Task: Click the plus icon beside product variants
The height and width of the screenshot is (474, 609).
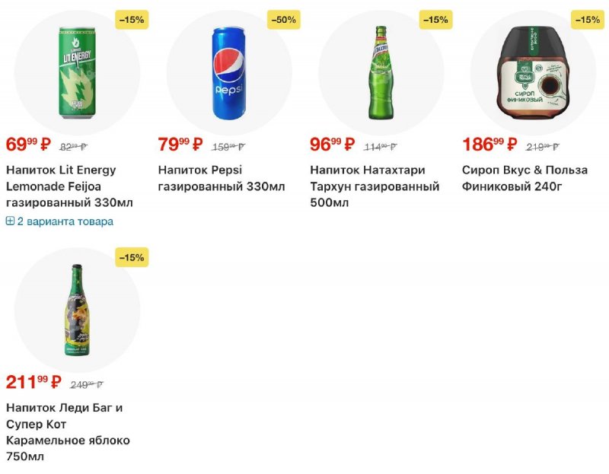Action: (11, 221)
